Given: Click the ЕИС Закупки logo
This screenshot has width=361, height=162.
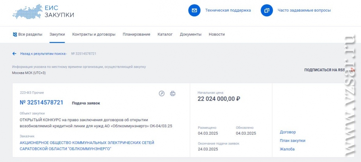Looking at the screenshot, I should tap(43, 12).
